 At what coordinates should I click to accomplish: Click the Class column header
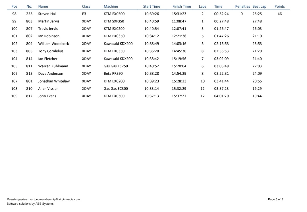coord(86,7)
